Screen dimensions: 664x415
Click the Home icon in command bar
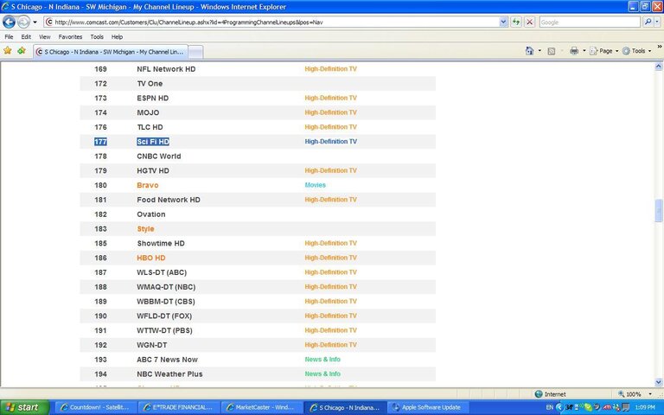(x=529, y=51)
